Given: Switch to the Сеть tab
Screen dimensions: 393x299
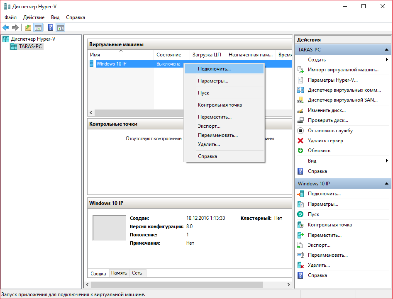Looking at the screenshot, I should click(137, 273).
